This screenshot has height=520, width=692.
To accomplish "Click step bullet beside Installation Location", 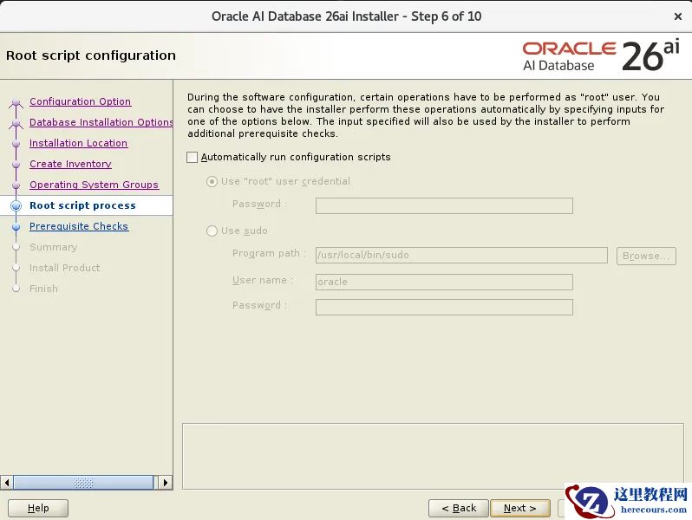I will (16, 144).
